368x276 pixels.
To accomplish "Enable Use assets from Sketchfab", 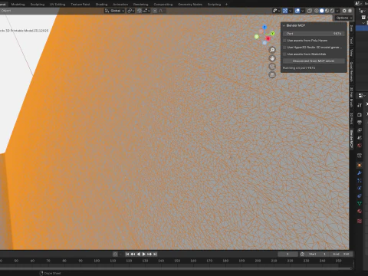I will pyautogui.click(x=284, y=54).
